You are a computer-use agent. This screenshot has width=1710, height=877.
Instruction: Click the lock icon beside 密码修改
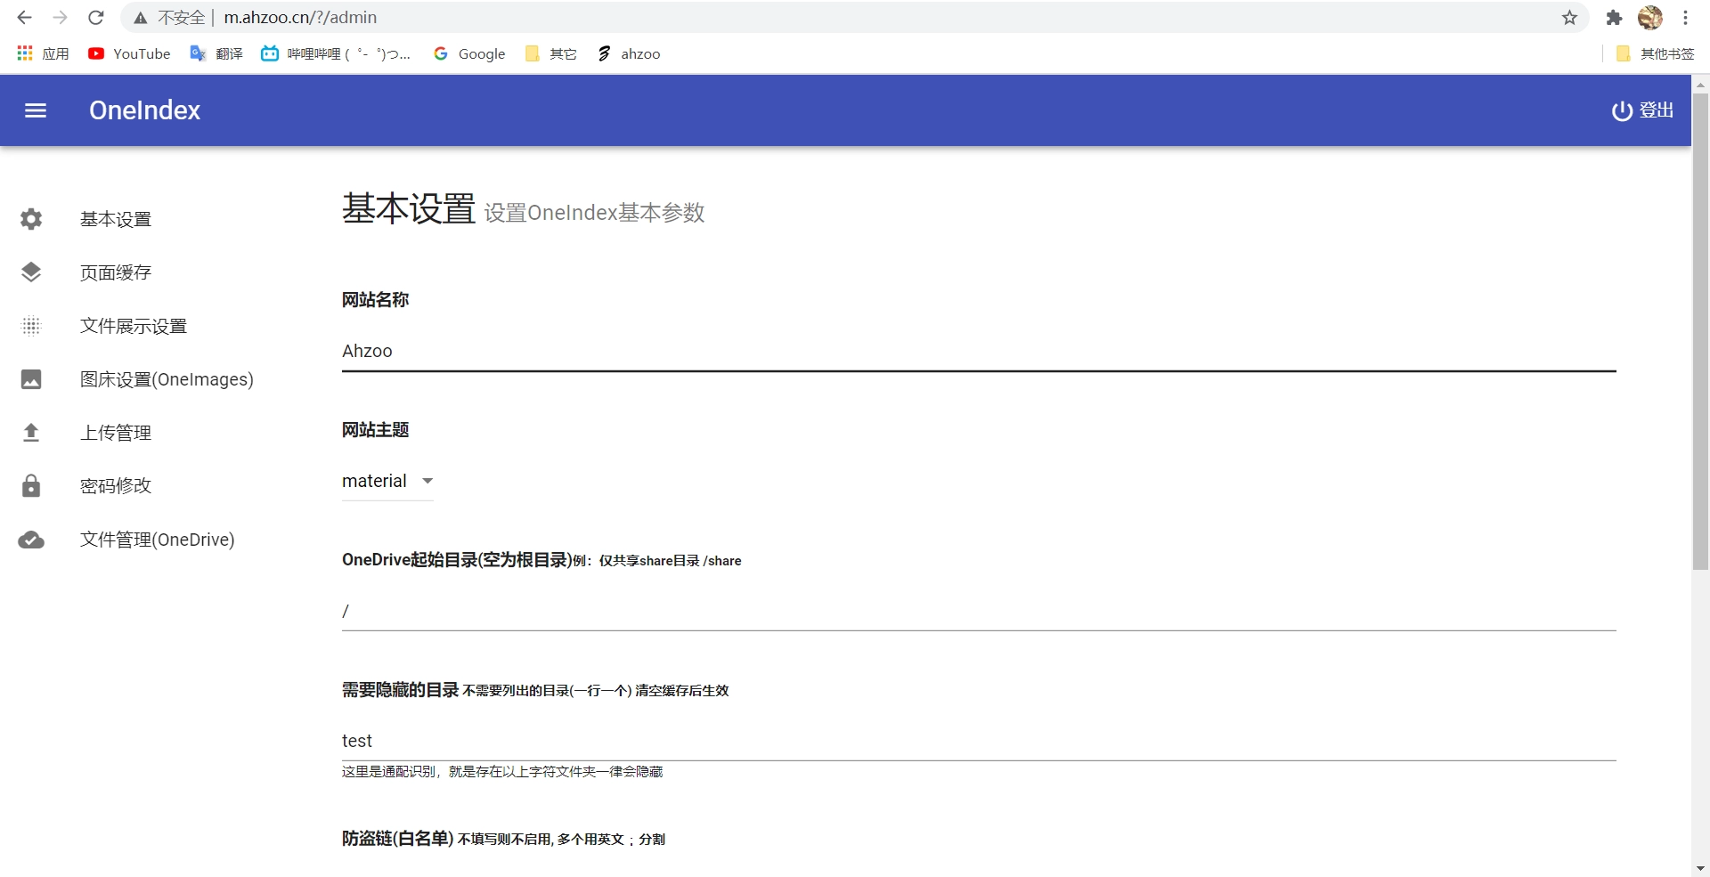pyautogui.click(x=31, y=486)
